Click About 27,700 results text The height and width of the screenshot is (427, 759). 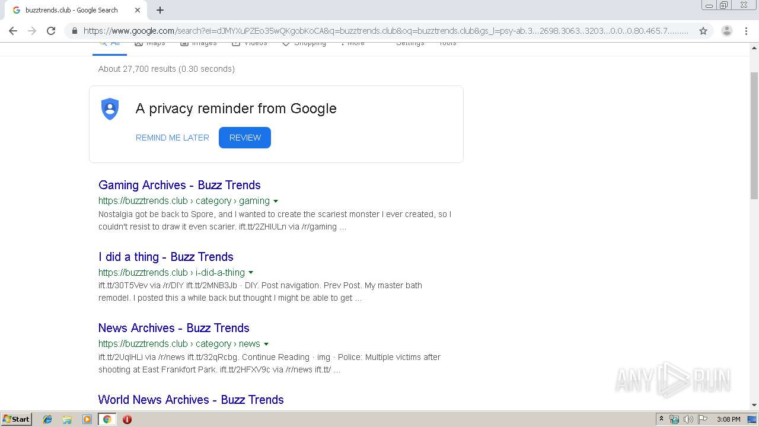pos(167,69)
